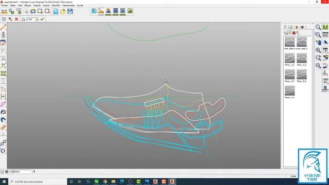Open the Ayuda menu

[80, 6]
